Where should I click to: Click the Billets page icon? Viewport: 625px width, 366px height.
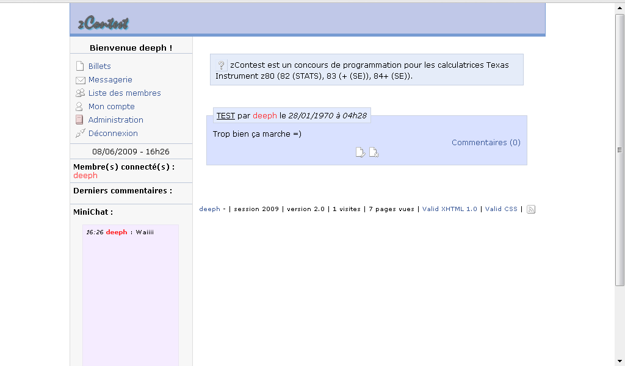pyautogui.click(x=79, y=66)
